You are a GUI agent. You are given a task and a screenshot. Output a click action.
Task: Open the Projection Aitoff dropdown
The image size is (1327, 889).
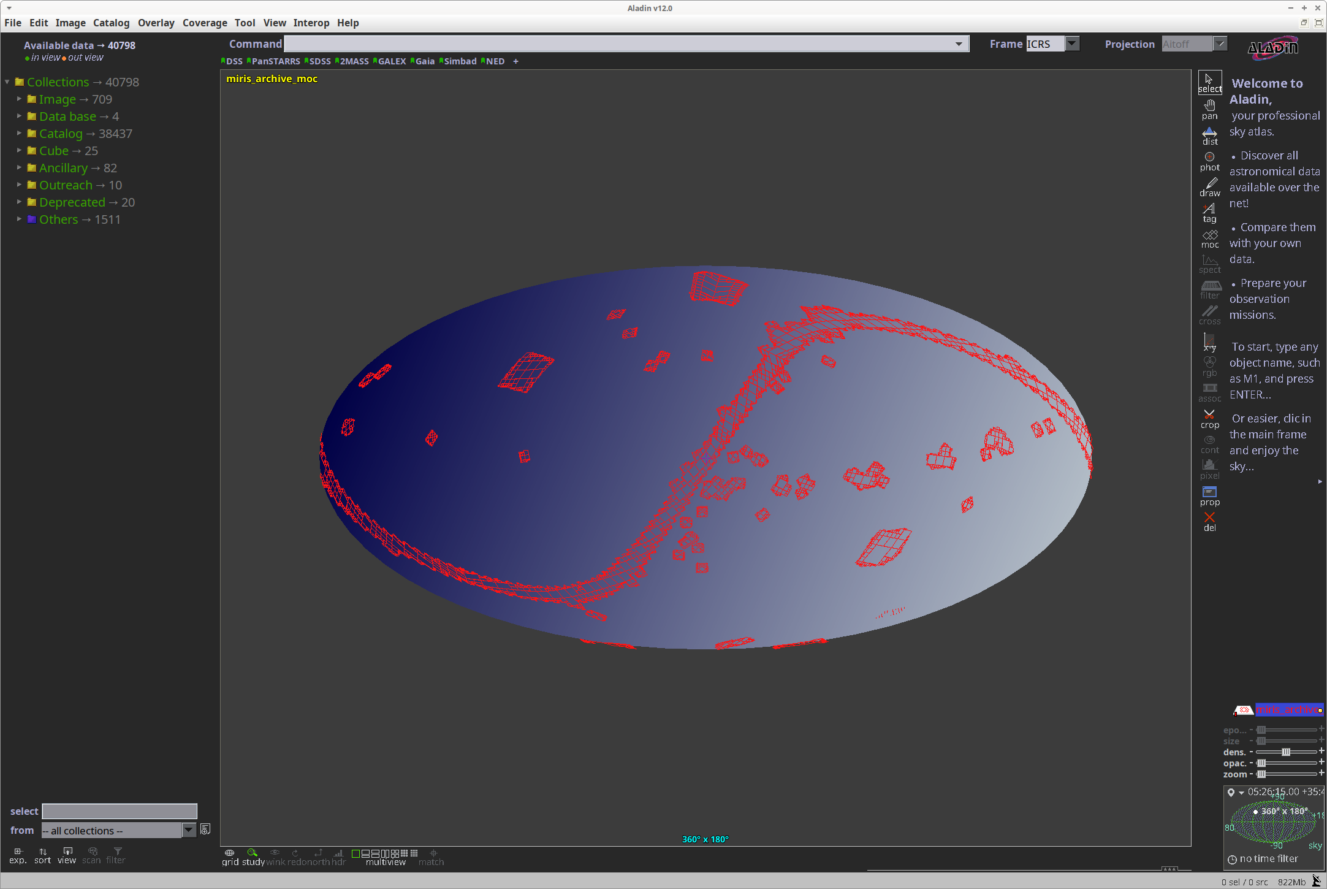click(1220, 44)
